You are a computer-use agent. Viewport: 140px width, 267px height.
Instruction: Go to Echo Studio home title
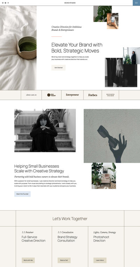[x=70, y=3]
